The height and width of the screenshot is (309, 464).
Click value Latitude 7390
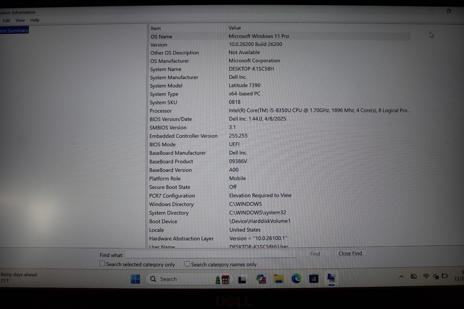point(244,85)
